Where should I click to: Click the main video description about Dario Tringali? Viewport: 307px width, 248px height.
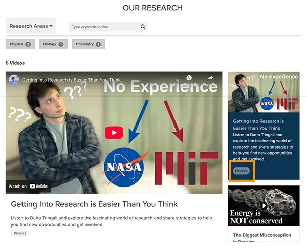(112, 221)
